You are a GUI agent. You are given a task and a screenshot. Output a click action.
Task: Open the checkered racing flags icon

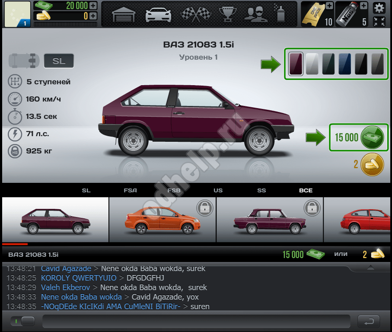[x=192, y=14]
